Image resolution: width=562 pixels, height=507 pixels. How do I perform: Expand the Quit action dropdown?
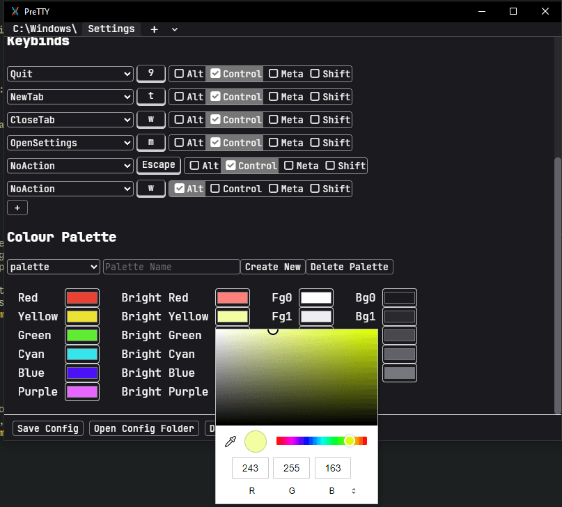pyautogui.click(x=70, y=74)
